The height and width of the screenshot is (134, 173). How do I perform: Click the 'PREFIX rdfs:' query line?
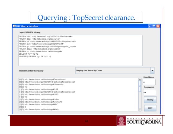coord(46,36)
